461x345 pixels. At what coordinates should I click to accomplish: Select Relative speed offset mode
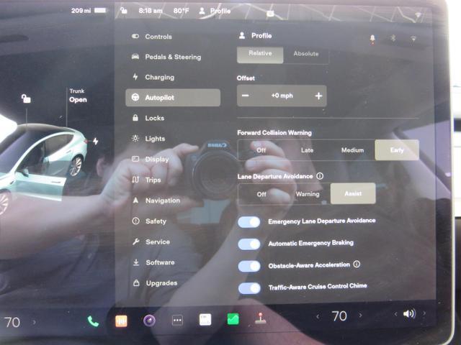point(260,55)
